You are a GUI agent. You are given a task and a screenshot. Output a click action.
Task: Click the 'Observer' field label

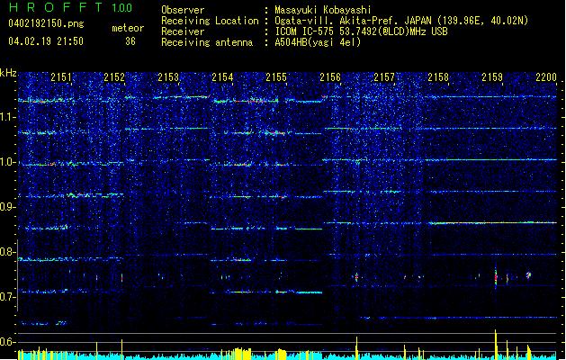[183, 10]
